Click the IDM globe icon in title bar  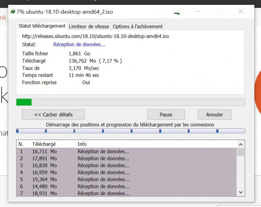13,12
